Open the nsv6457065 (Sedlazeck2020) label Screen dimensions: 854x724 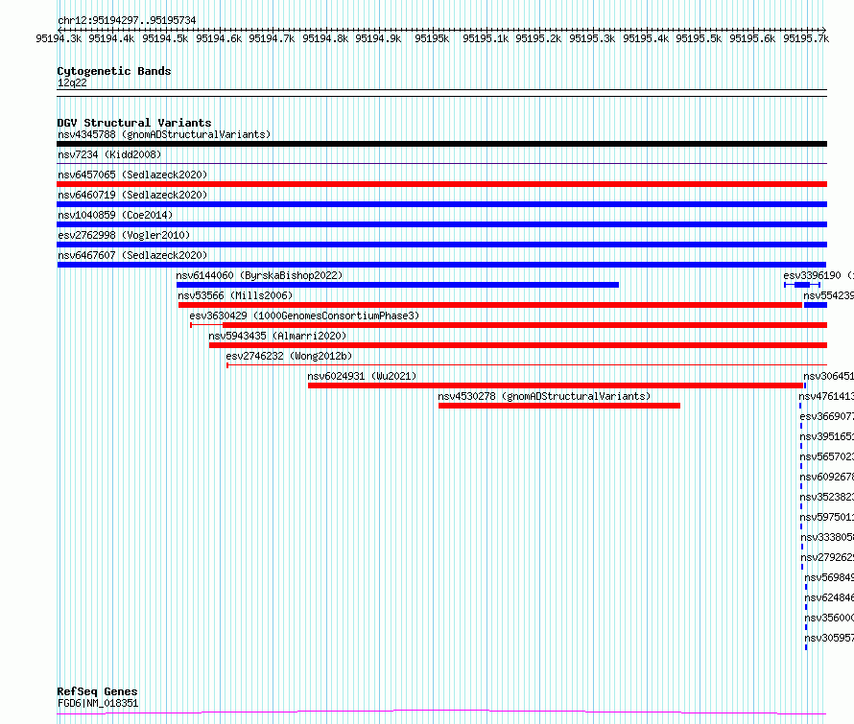pyautogui.click(x=132, y=175)
